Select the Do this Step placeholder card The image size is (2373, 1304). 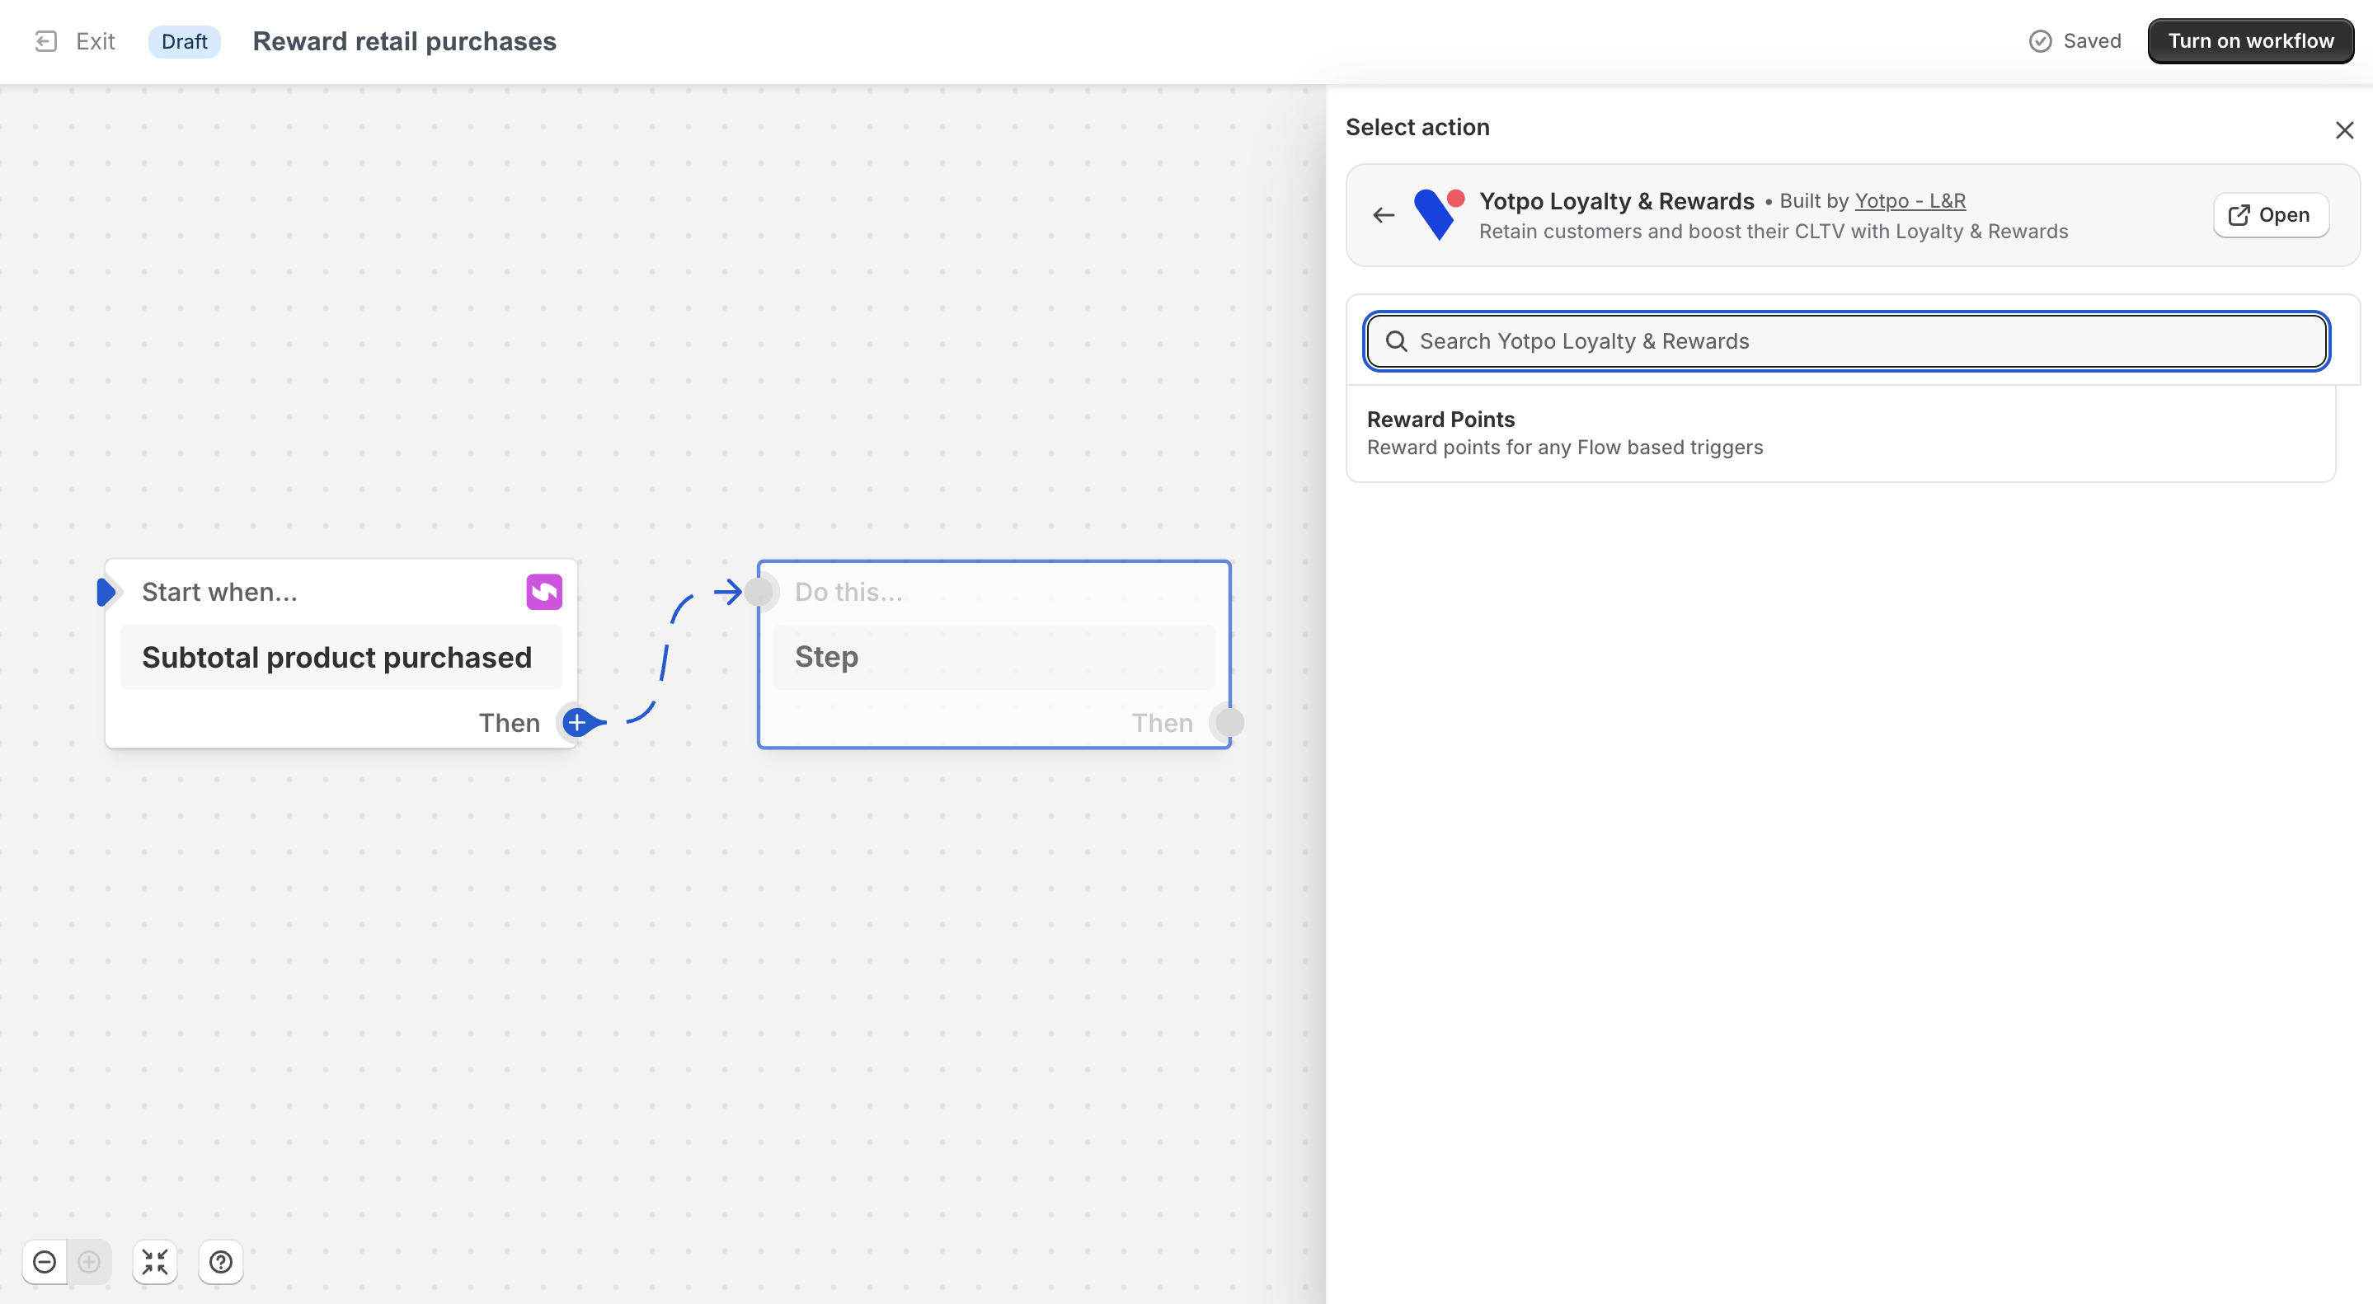(993, 657)
